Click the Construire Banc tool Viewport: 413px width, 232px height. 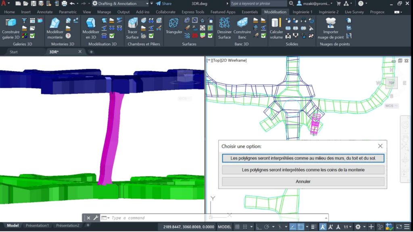point(242,29)
